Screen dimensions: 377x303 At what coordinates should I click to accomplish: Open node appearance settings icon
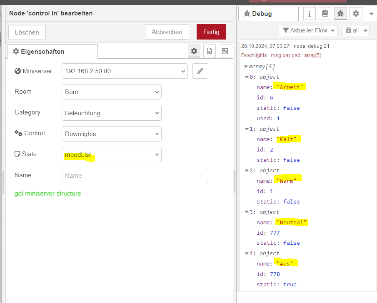pyautogui.click(x=225, y=51)
